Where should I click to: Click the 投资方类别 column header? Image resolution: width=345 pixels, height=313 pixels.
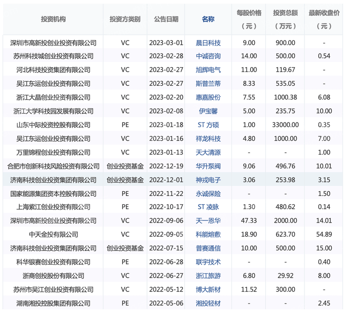[125, 19]
